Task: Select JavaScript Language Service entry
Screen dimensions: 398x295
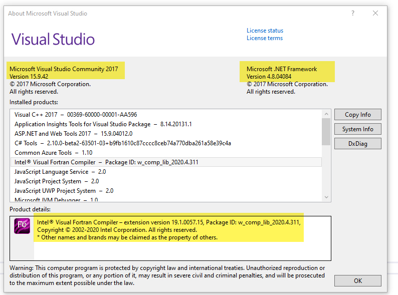Action: pyautogui.click(x=60, y=171)
